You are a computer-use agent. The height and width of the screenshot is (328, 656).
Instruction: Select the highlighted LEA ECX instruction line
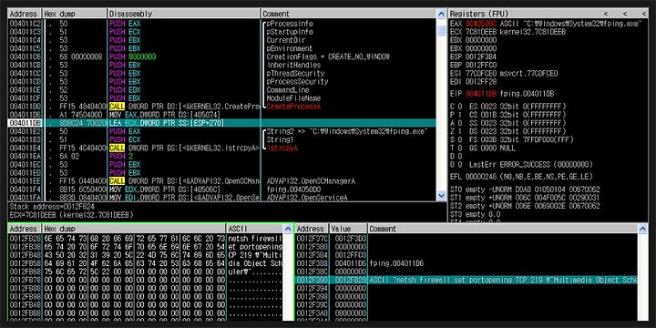pos(221,123)
